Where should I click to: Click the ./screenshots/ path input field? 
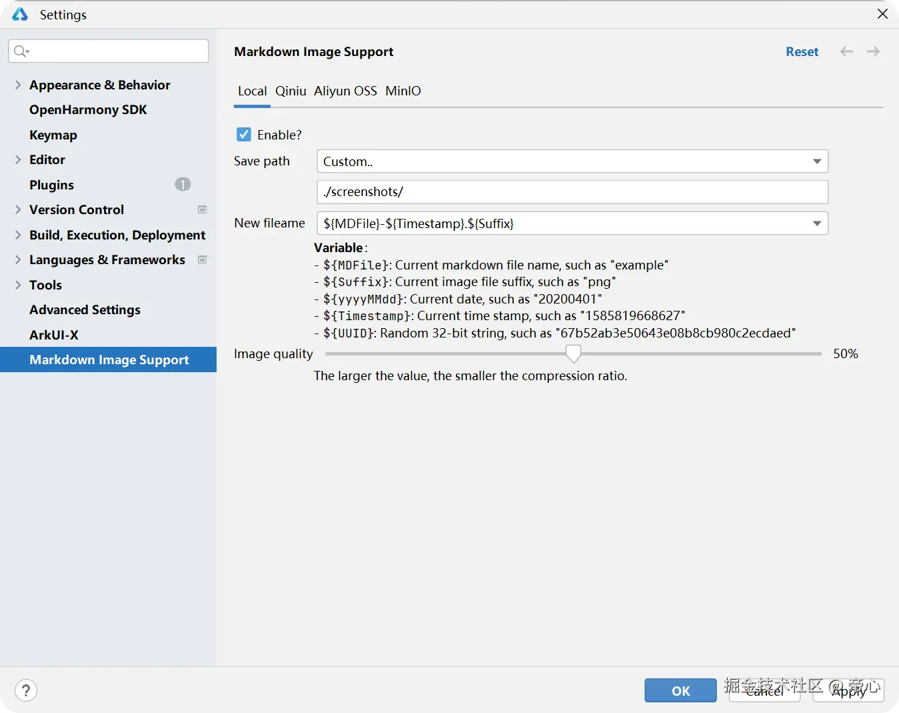click(x=572, y=192)
